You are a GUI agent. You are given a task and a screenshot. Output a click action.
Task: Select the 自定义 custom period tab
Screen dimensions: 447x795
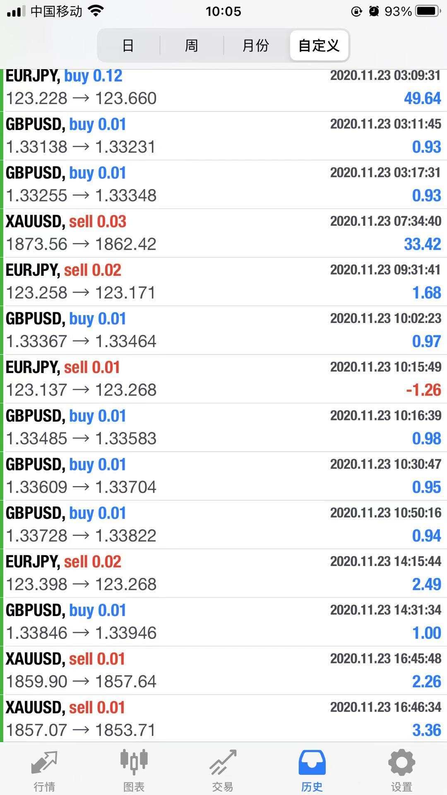[319, 45]
